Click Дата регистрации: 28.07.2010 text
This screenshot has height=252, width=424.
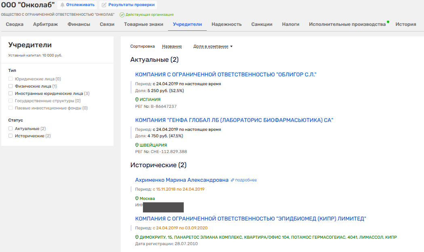click(166, 244)
